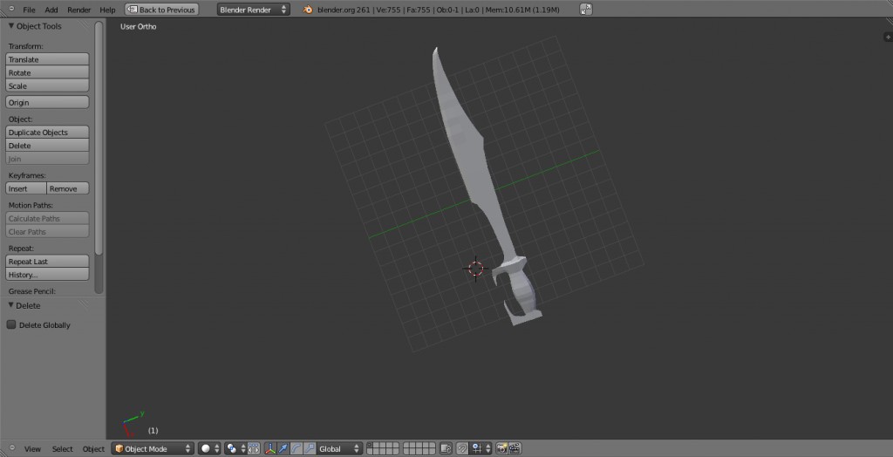Enable the first layer button

point(370,446)
